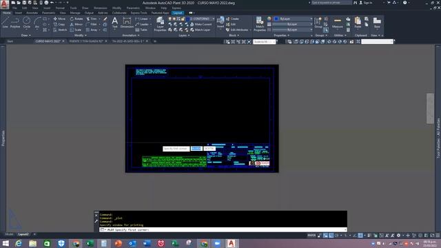Open the AutoCAD application menu logo
Image resolution: width=441 pixels, height=248 pixels.
pyautogui.click(x=4, y=5)
